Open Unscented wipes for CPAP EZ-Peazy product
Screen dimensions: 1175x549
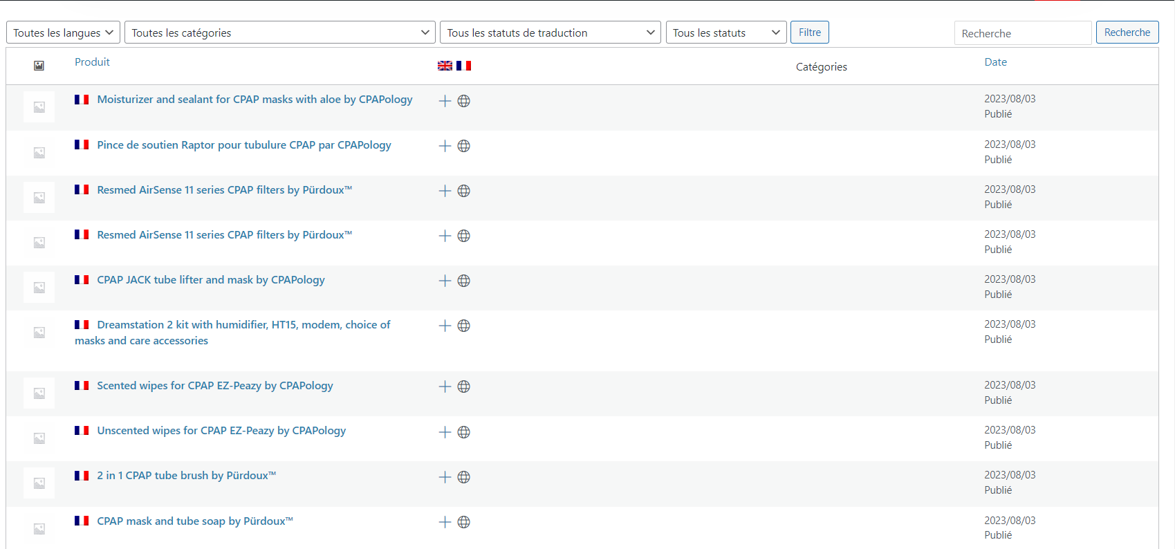(x=221, y=431)
